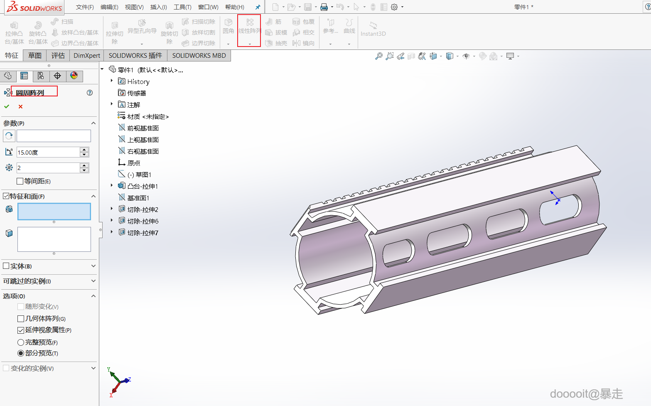Click the Zoom to Fit magnifier icon
The width and height of the screenshot is (651, 406).
[x=378, y=56]
